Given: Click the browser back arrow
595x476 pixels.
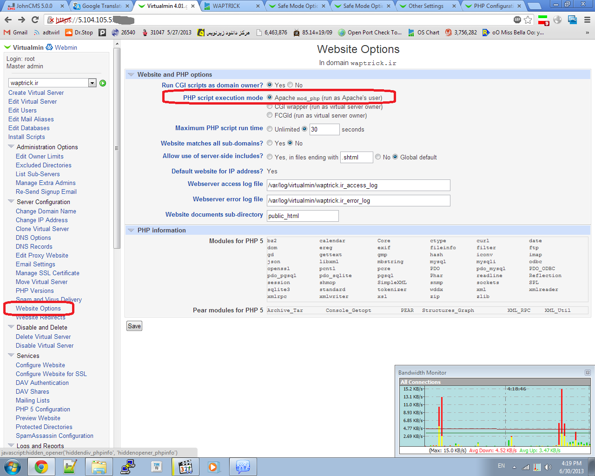Looking at the screenshot, I should click(x=8, y=20).
